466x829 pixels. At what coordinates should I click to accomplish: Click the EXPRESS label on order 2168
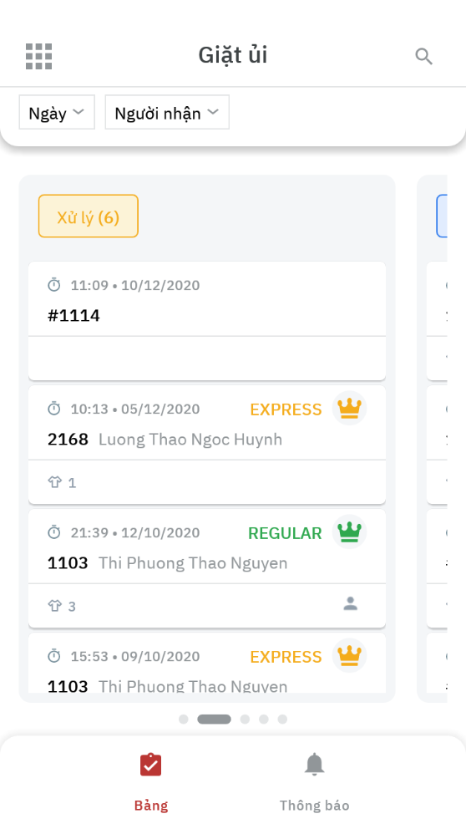pyautogui.click(x=286, y=409)
